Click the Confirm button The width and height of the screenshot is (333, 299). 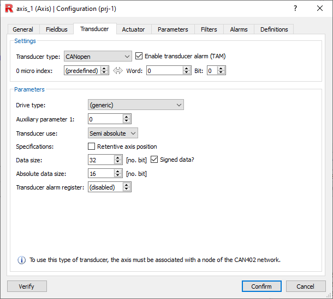(x=261, y=286)
